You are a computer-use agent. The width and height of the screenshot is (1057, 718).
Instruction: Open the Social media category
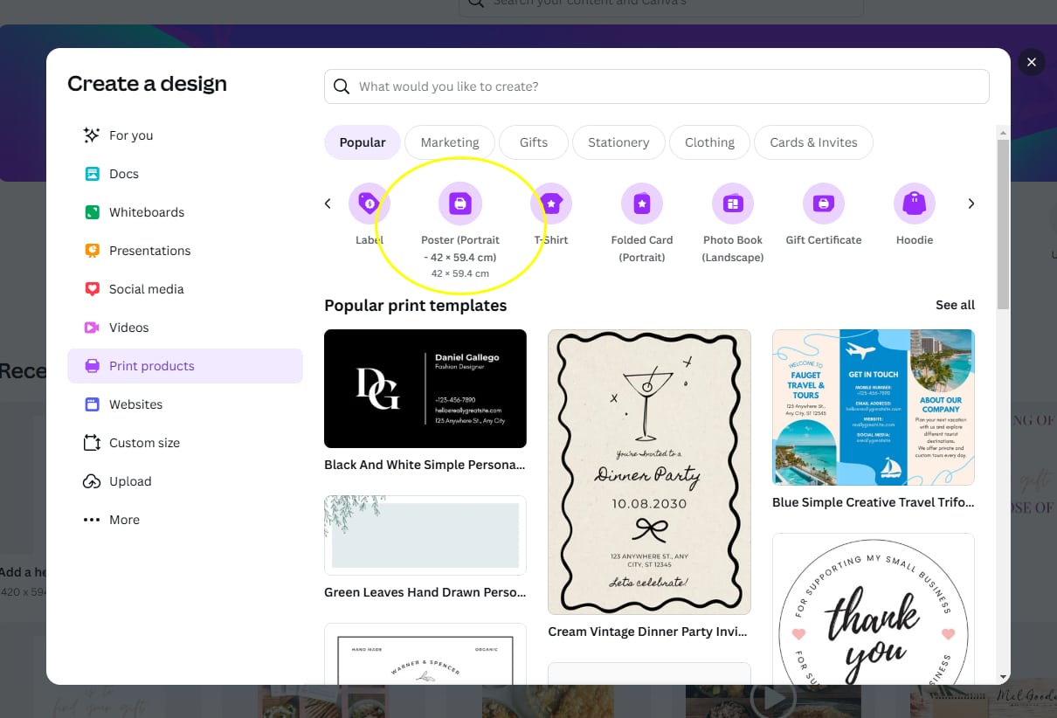(185, 289)
